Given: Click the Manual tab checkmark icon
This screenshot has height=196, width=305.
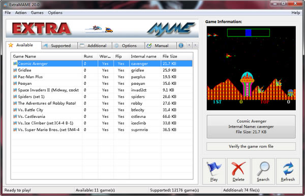Looking at the screenshot, I should (x=149, y=46).
